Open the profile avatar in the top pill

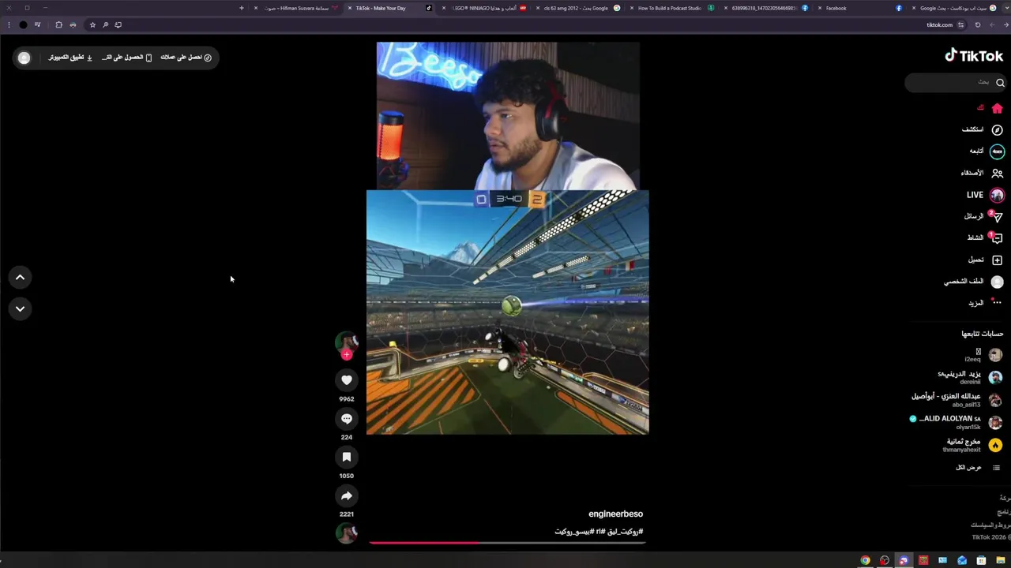(x=24, y=58)
